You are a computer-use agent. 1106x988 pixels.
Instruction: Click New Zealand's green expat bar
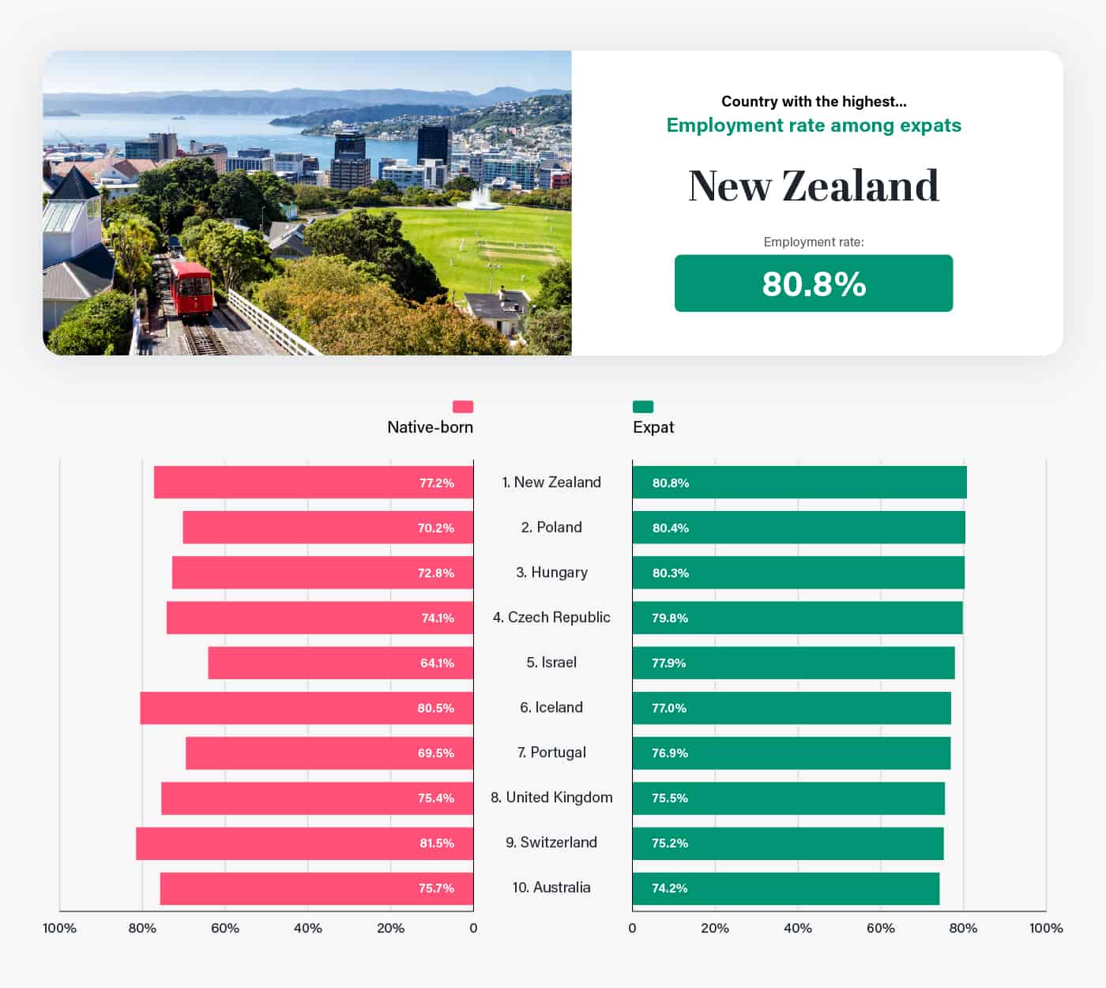point(799,483)
